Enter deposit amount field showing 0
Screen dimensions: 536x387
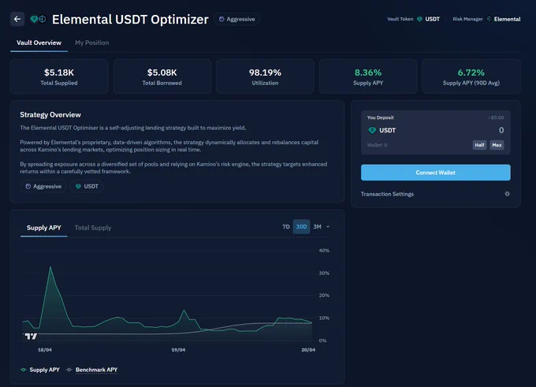tap(501, 130)
